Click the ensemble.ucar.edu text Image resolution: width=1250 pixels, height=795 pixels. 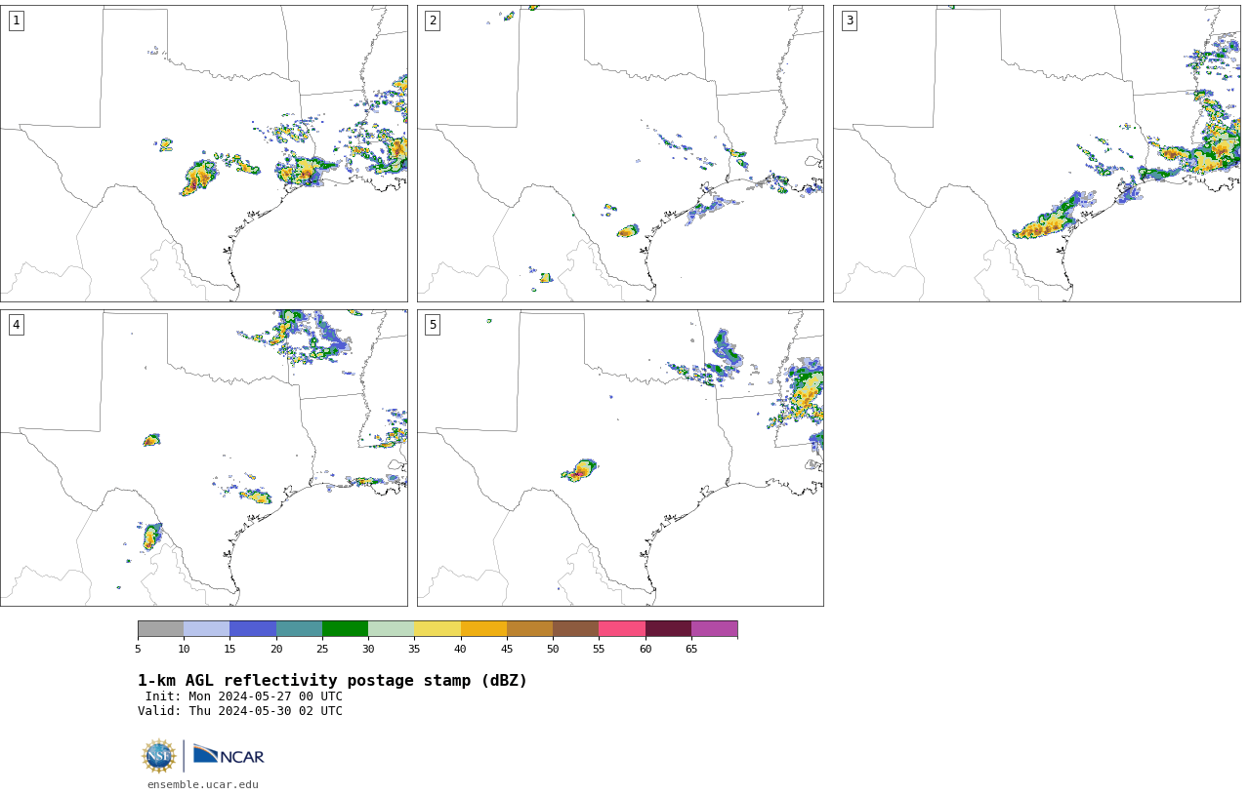click(x=203, y=784)
